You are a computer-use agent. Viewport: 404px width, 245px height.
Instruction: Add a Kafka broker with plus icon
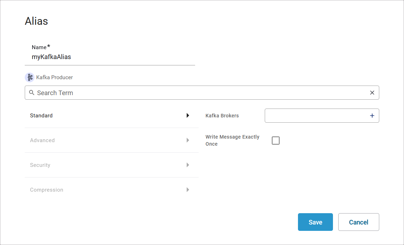tap(372, 116)
